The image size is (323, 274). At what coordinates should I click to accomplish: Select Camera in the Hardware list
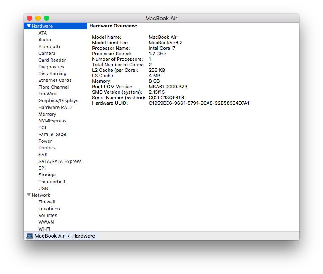[x=47, y=53]
